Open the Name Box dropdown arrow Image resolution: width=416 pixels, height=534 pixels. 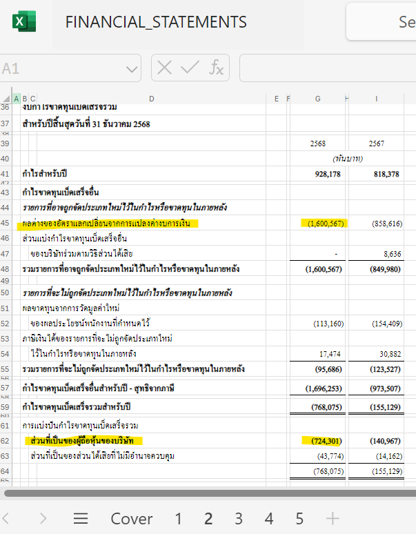pyautogui.click(x=132, y=69)
